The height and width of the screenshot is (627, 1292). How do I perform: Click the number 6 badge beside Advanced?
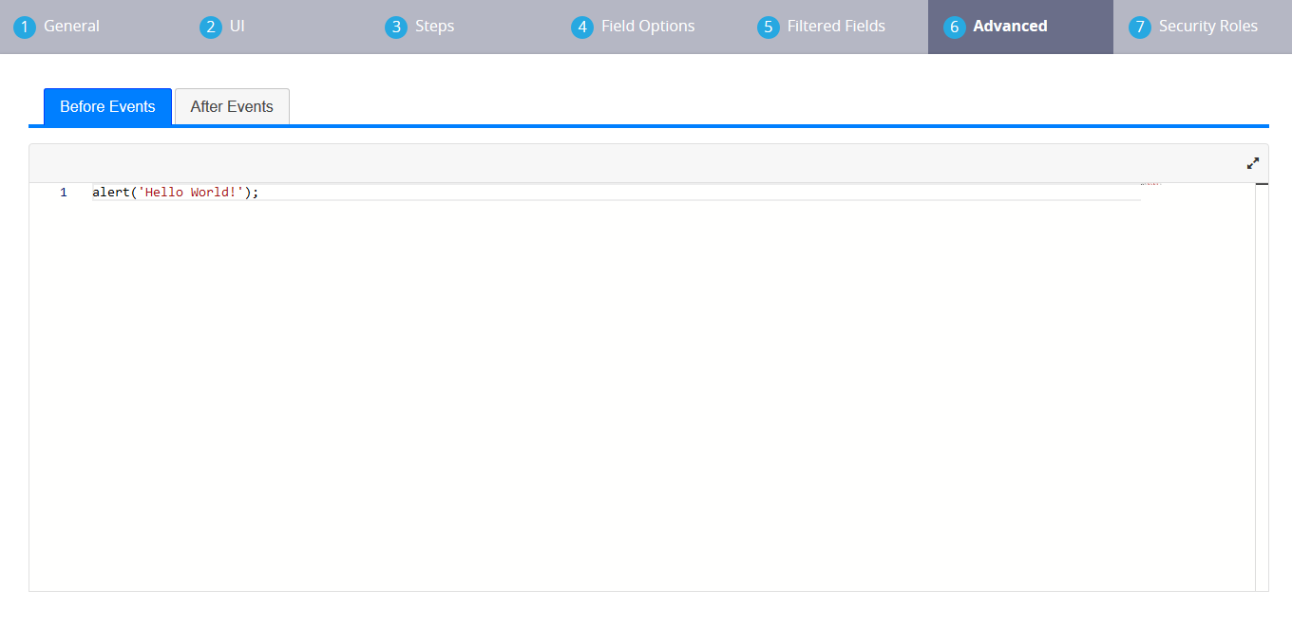(955, 28)
